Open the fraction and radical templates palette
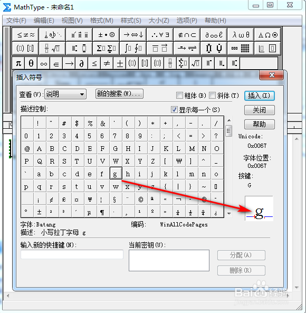Image resolution: width=306 pixels, height=313 pixels. [52, 48]
